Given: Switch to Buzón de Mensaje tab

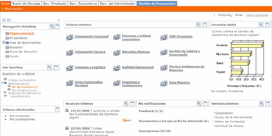Looking at the screenshot, I should (26, 4).
